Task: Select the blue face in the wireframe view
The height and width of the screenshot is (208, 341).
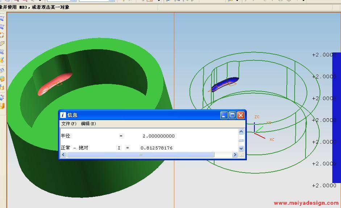Action: coord(225,84)
